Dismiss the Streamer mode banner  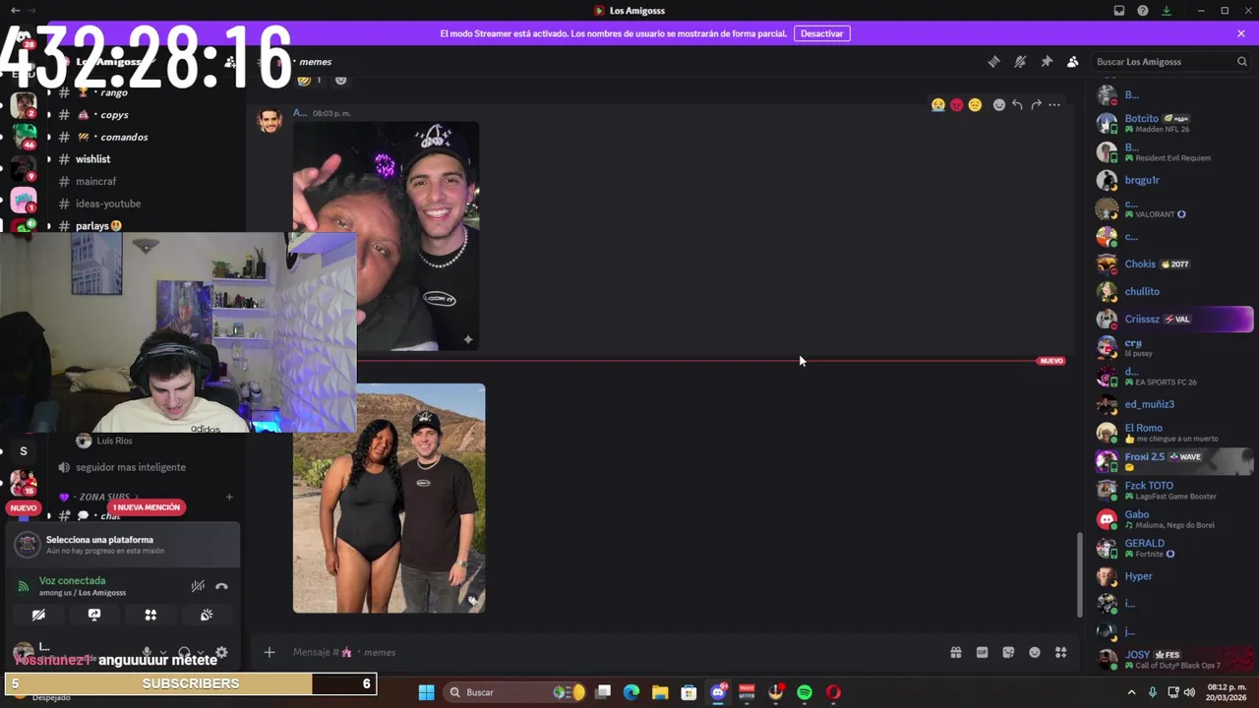[1241, 33]
